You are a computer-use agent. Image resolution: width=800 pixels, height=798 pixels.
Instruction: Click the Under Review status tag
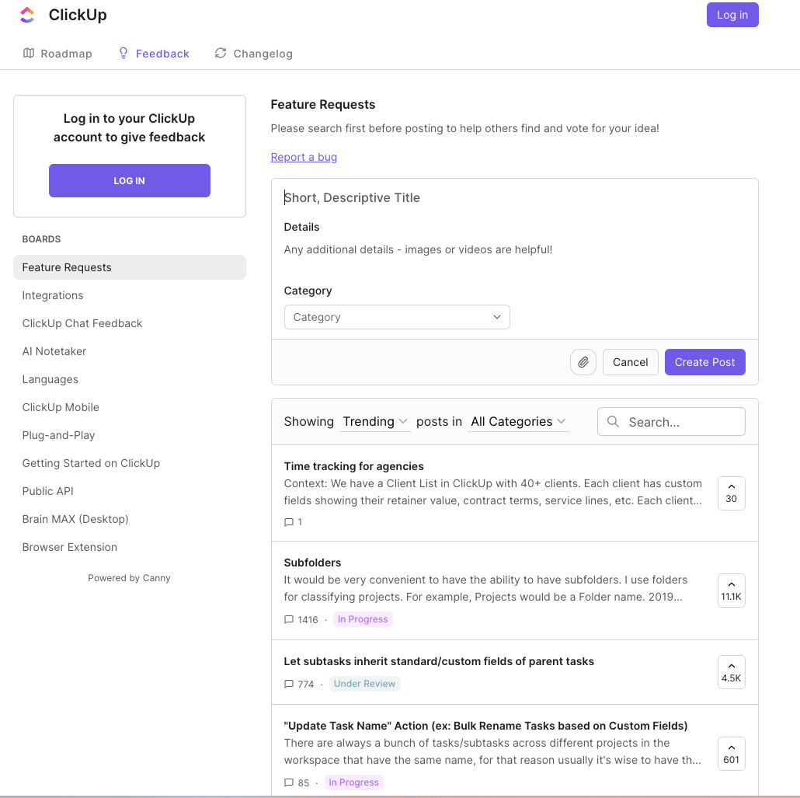tap(364, 684)
